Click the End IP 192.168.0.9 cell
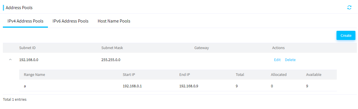The height and width of the screenshot is (109, 358). click(x=189, y=86)
